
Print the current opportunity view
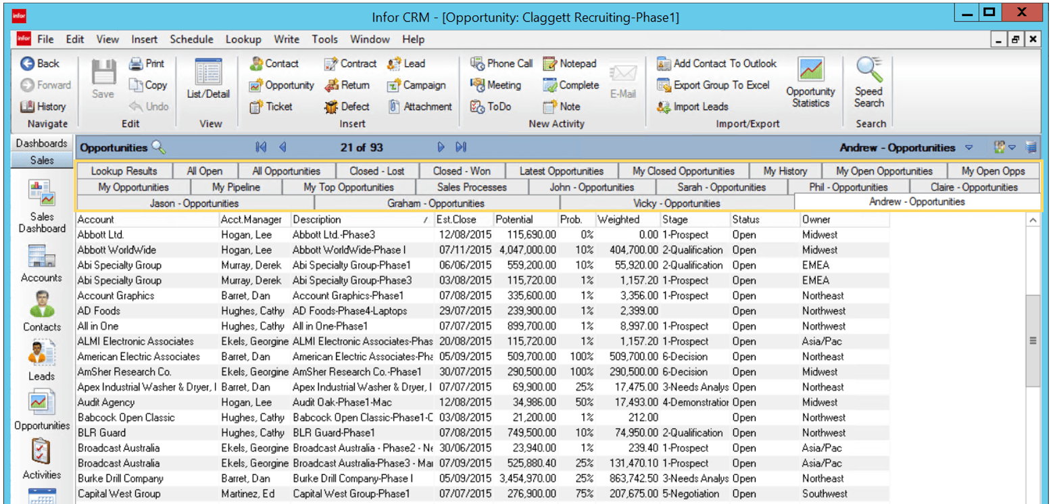pyautogui.click(x=147, y=64)
